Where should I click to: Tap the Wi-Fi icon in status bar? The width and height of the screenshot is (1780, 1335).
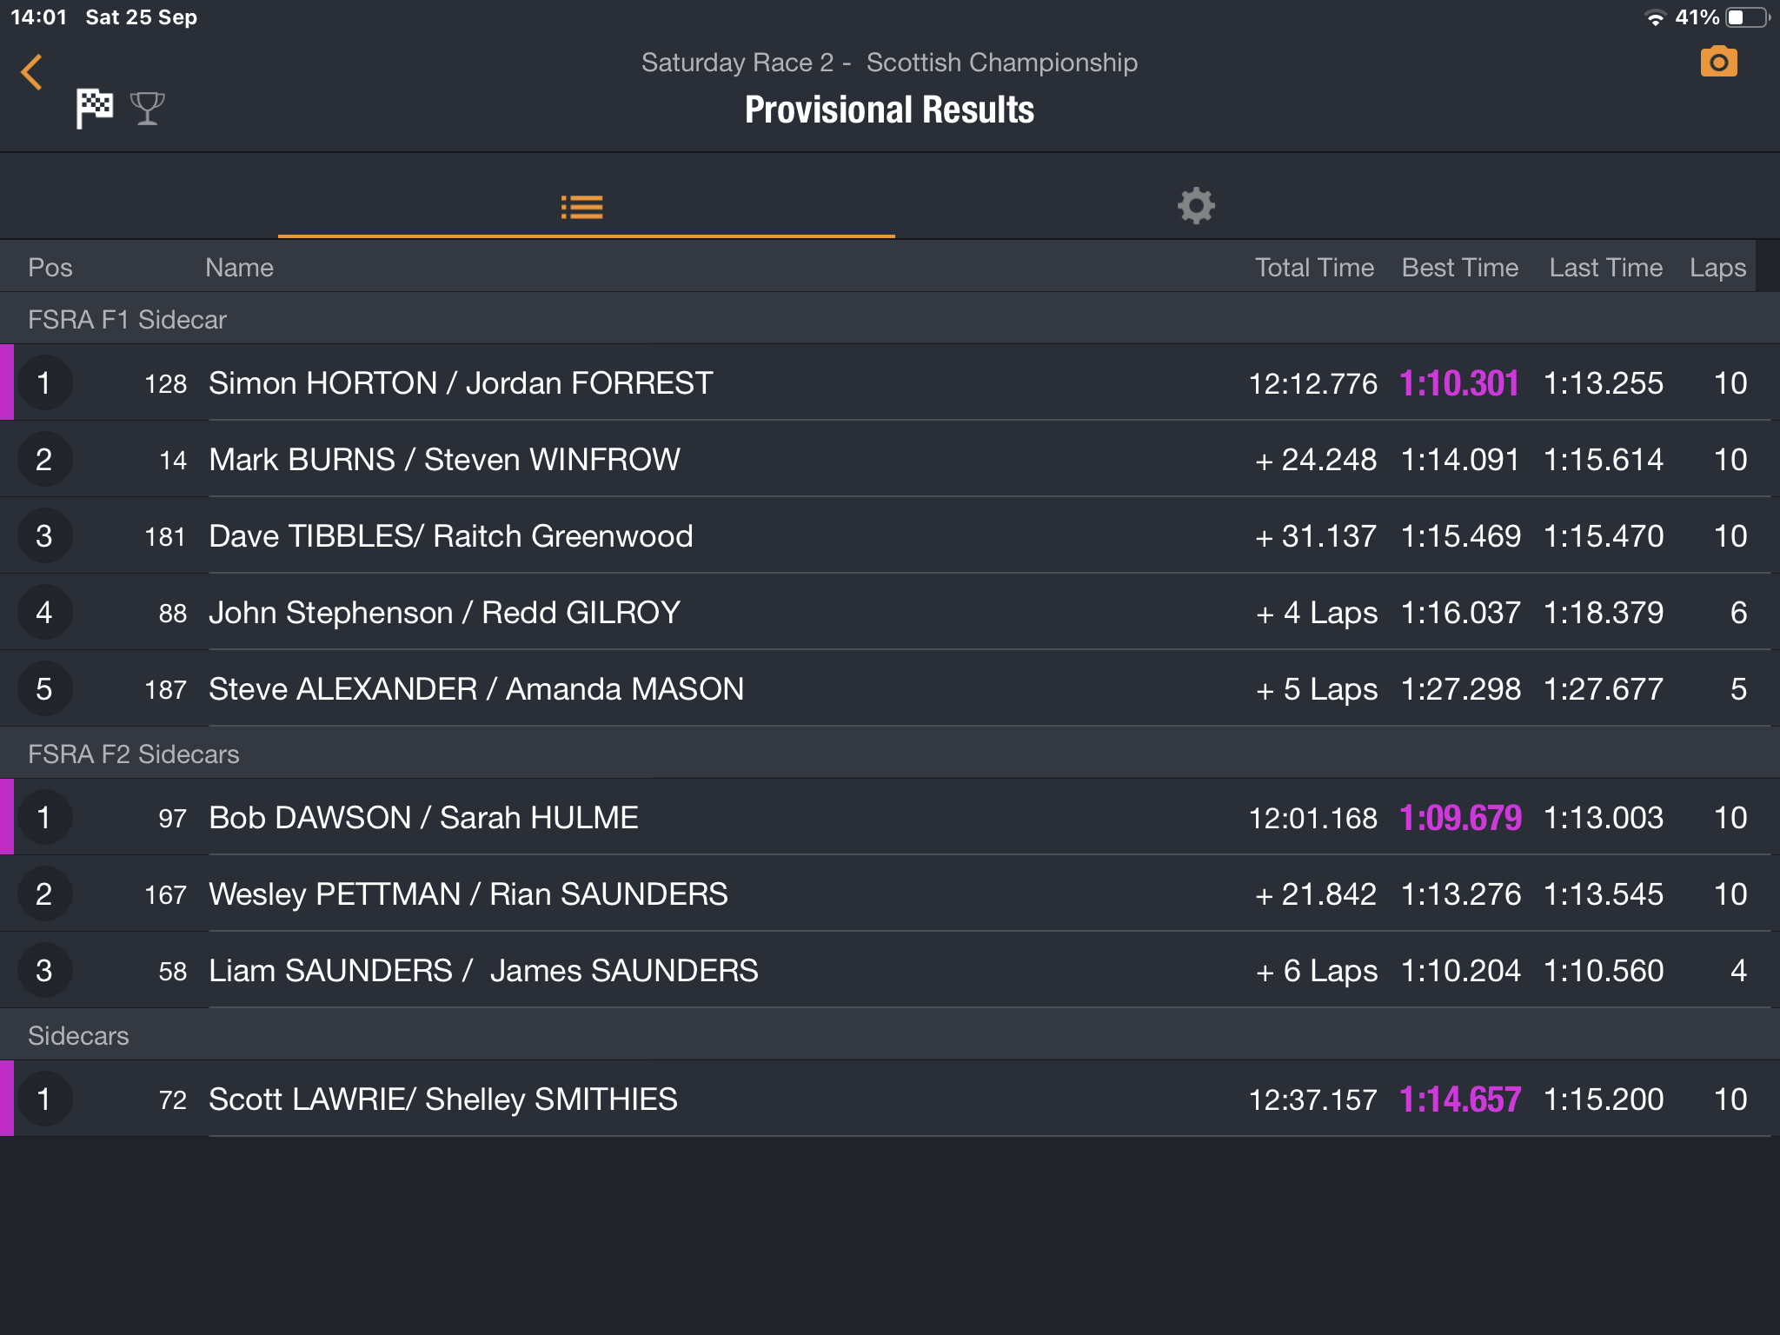(x=1656, y=18)
